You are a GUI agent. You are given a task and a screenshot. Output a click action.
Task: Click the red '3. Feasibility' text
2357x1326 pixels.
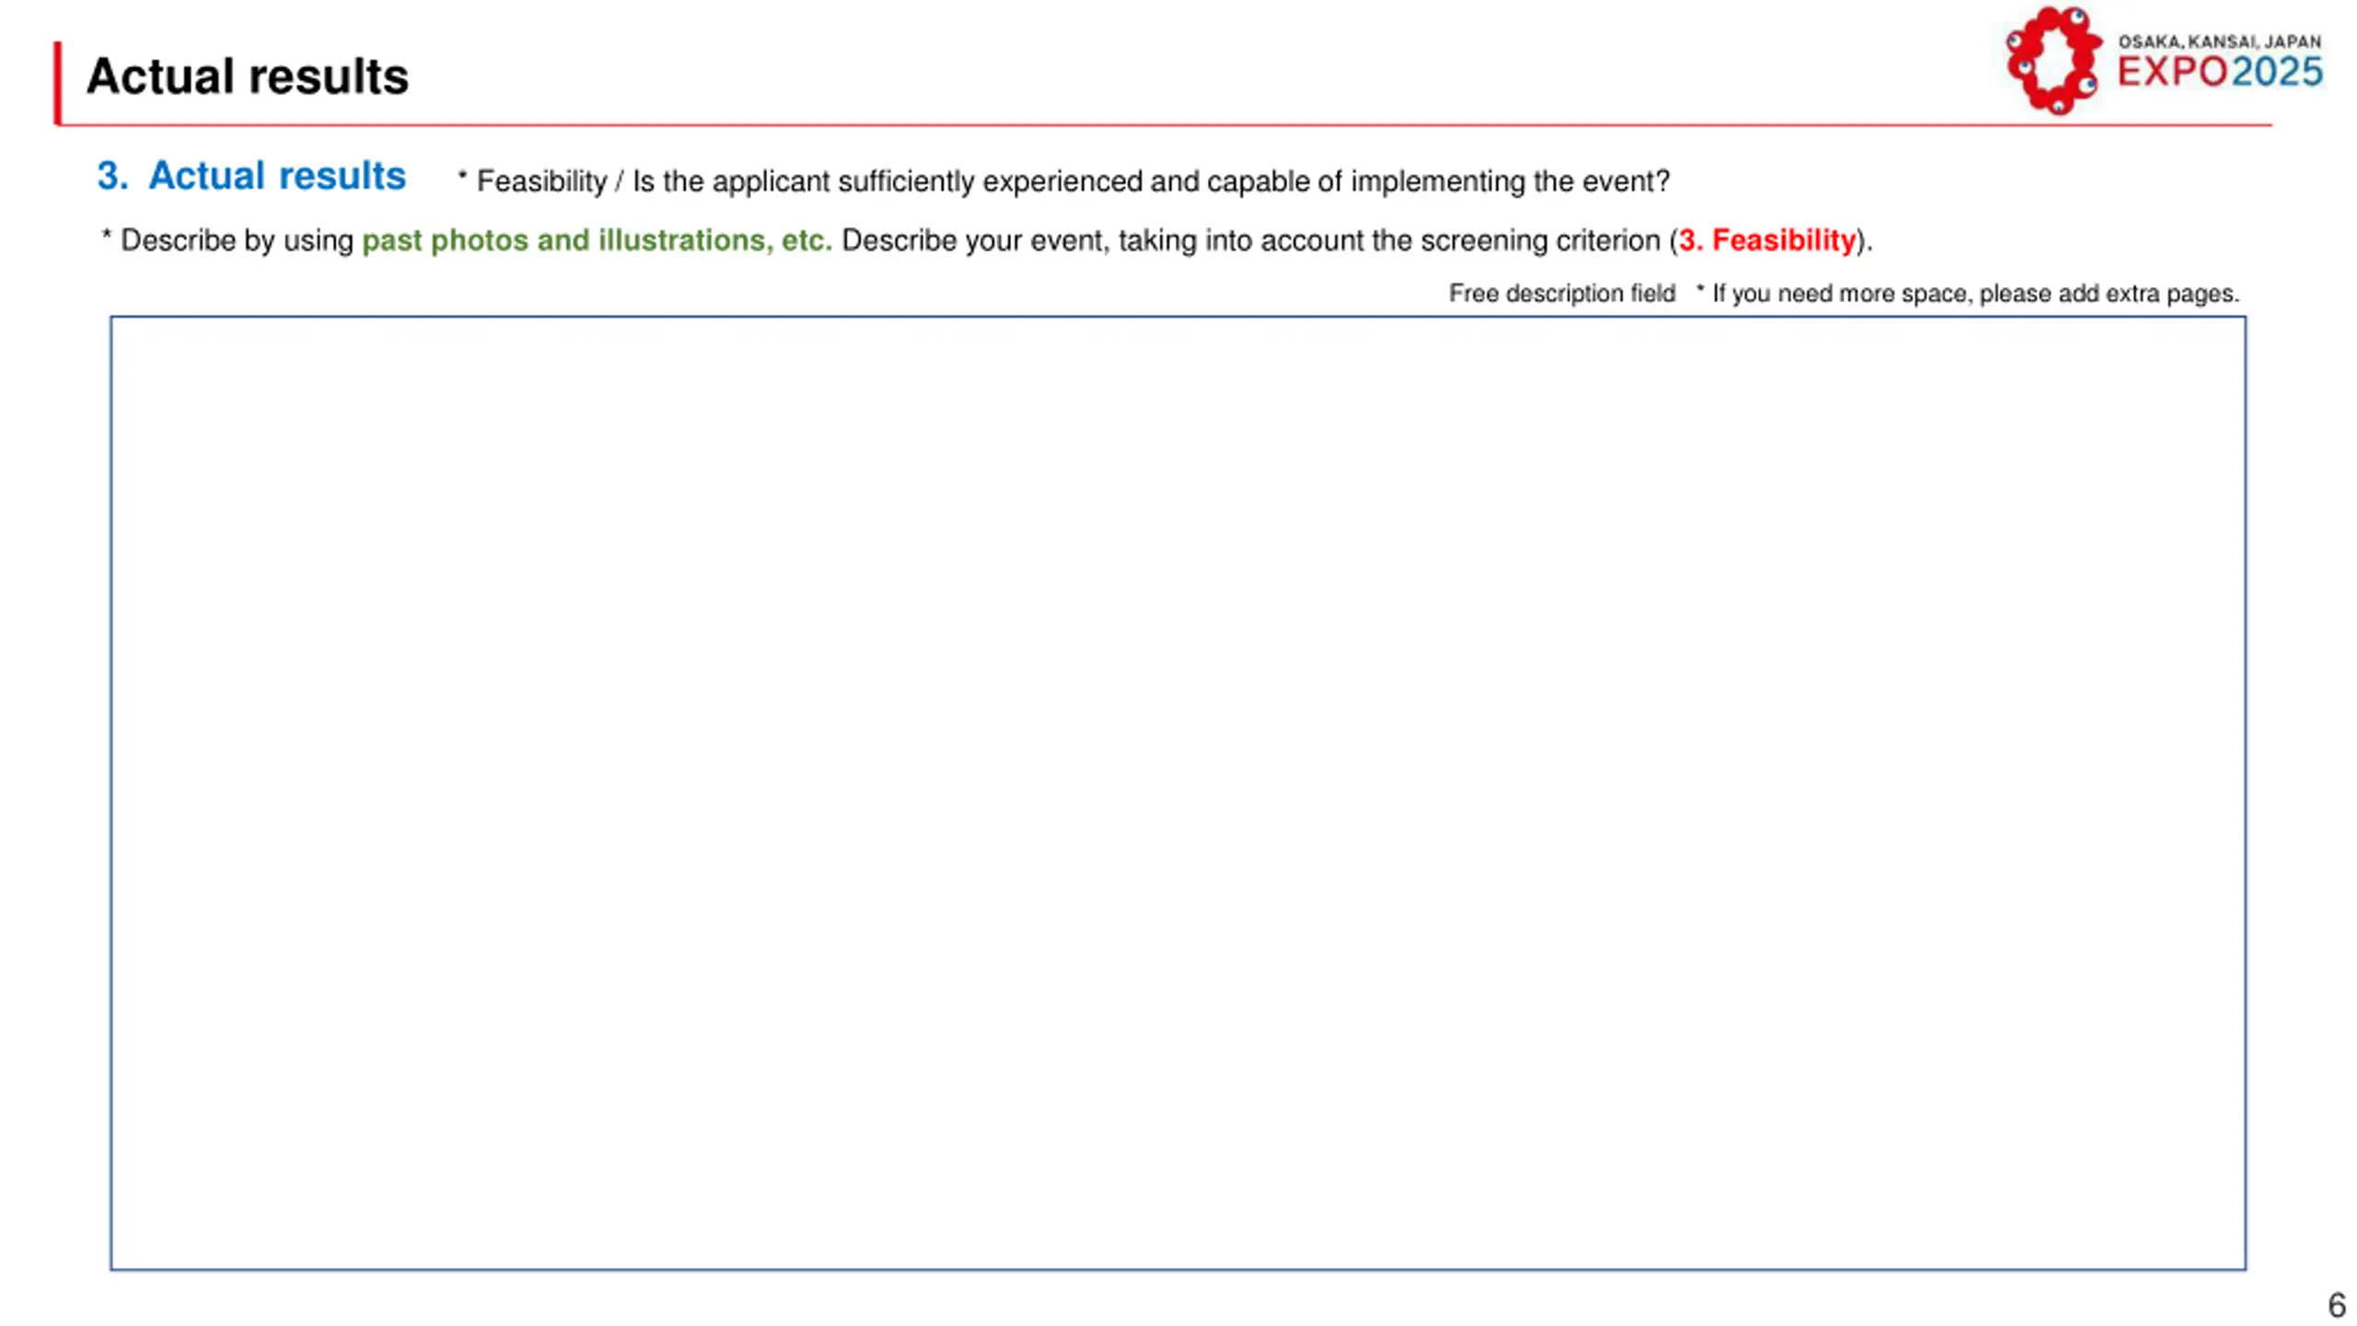pos(1767,240)
